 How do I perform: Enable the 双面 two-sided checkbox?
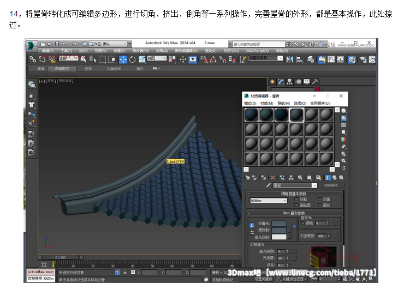[x=319, y=200]
